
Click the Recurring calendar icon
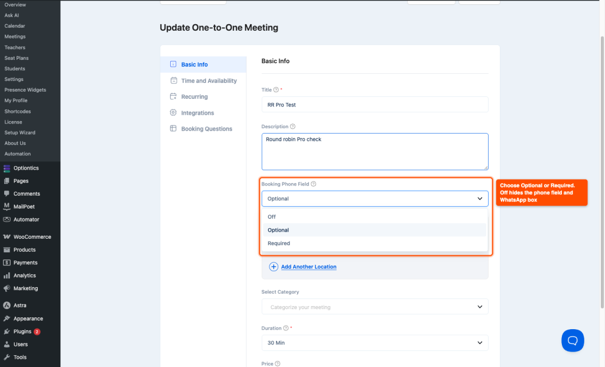(173, 96)
